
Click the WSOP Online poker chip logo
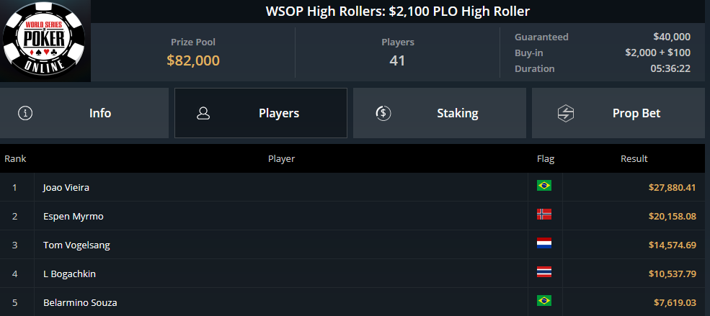(43, 41)
